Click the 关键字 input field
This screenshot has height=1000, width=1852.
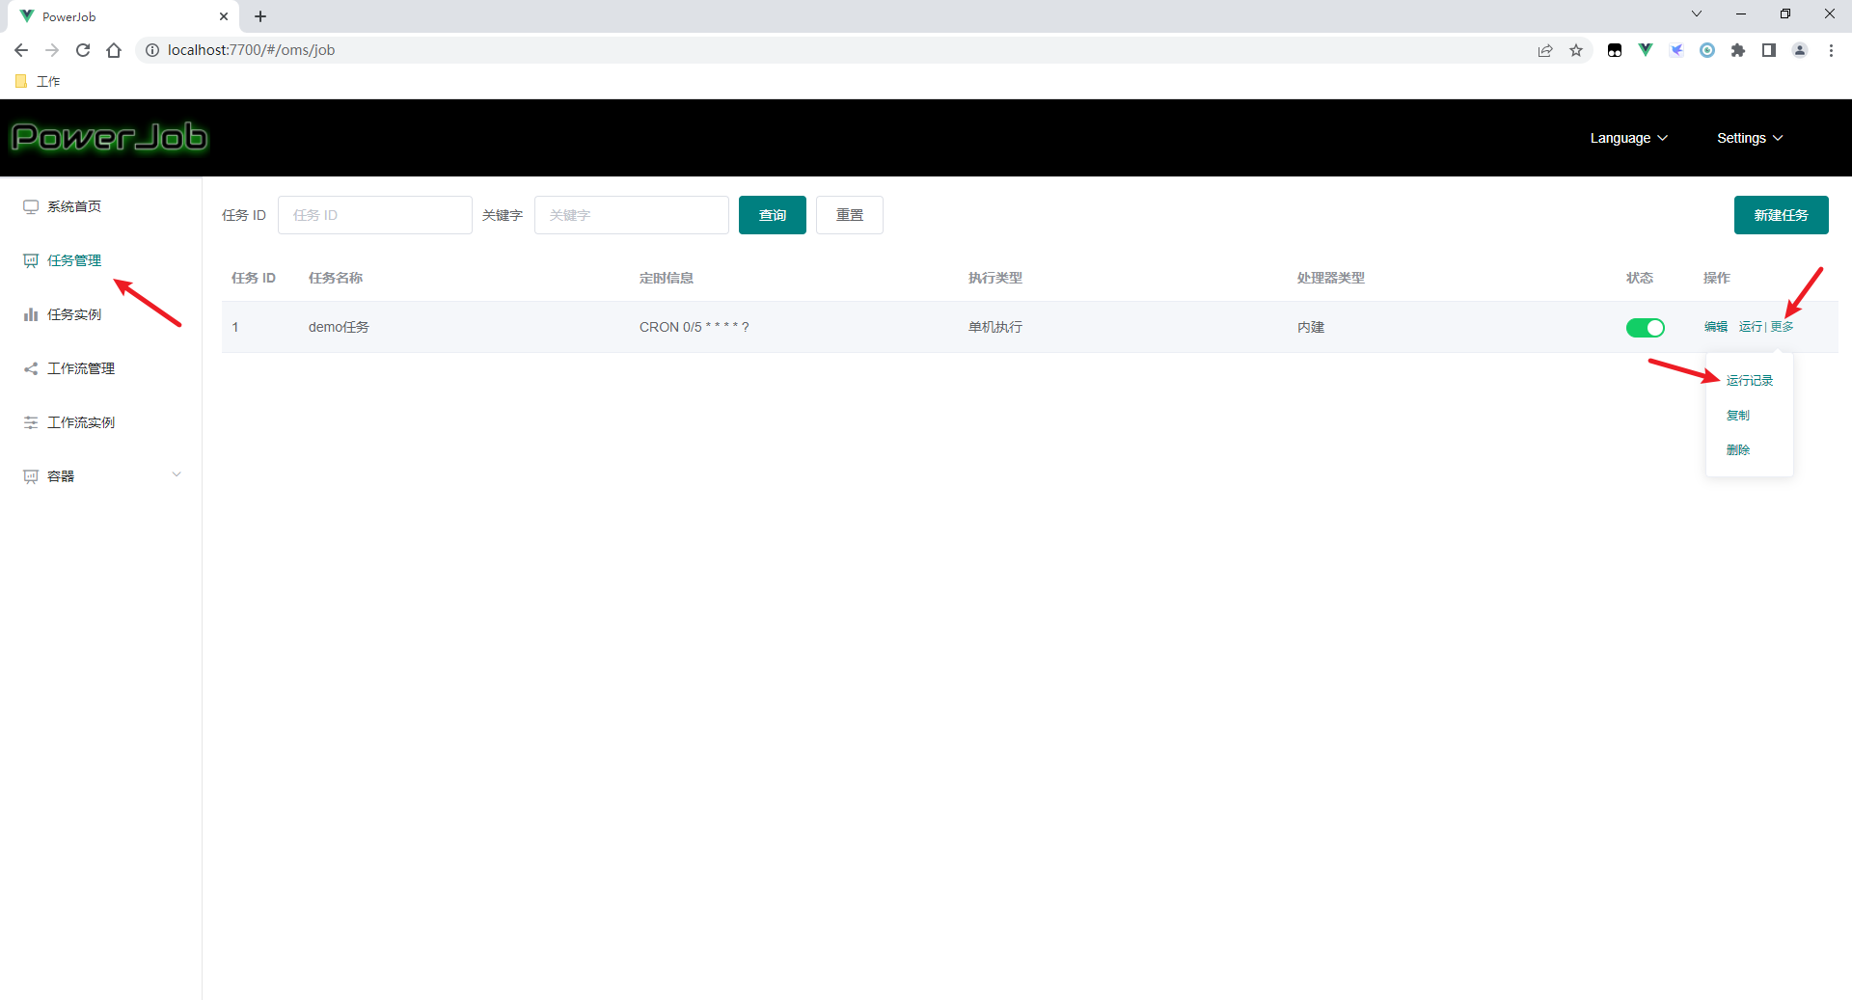click(x=632, y=215)
